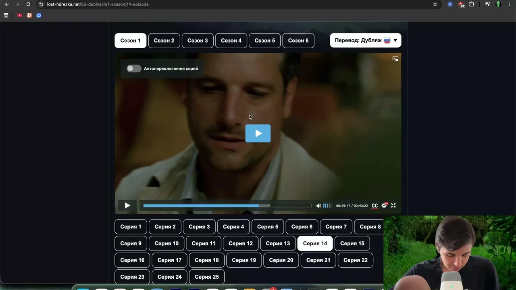This screenshot has height=290, width=516.
Task: Toggle subtitles with the CC icon
Action: tap(375, 205)
